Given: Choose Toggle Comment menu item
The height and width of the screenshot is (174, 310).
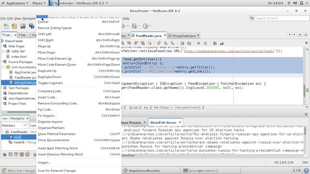Looking at the screenshot, I should (x=79, y=83).
